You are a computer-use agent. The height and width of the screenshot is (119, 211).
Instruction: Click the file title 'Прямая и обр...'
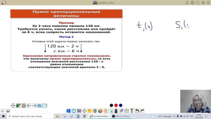(x=107, y=3)
